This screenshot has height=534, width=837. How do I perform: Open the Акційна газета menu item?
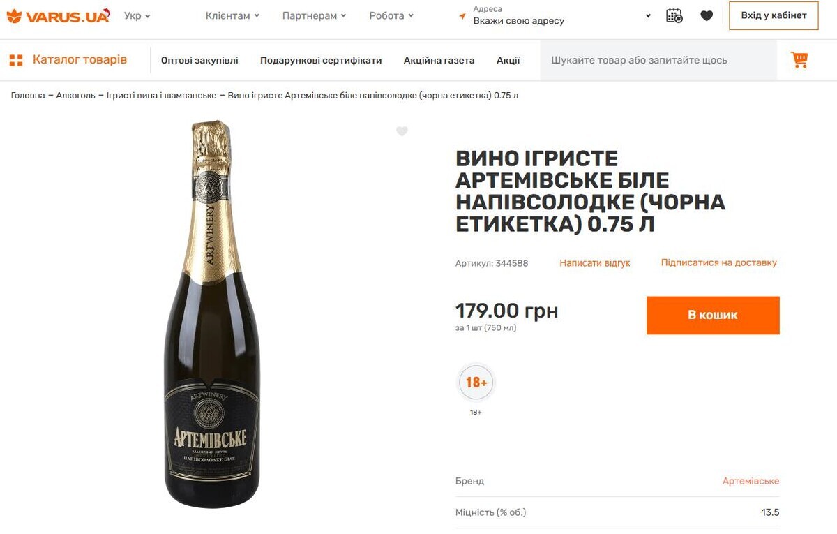[439, 60]
